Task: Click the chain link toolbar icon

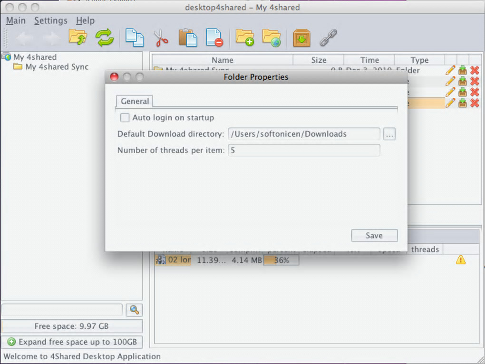Action: [x=328, y=38]
